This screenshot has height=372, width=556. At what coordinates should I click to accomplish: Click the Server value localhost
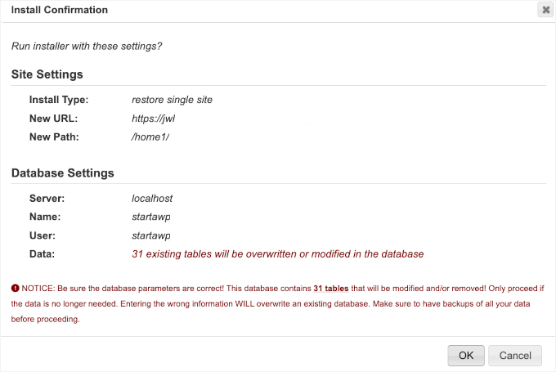pos(152,199)
